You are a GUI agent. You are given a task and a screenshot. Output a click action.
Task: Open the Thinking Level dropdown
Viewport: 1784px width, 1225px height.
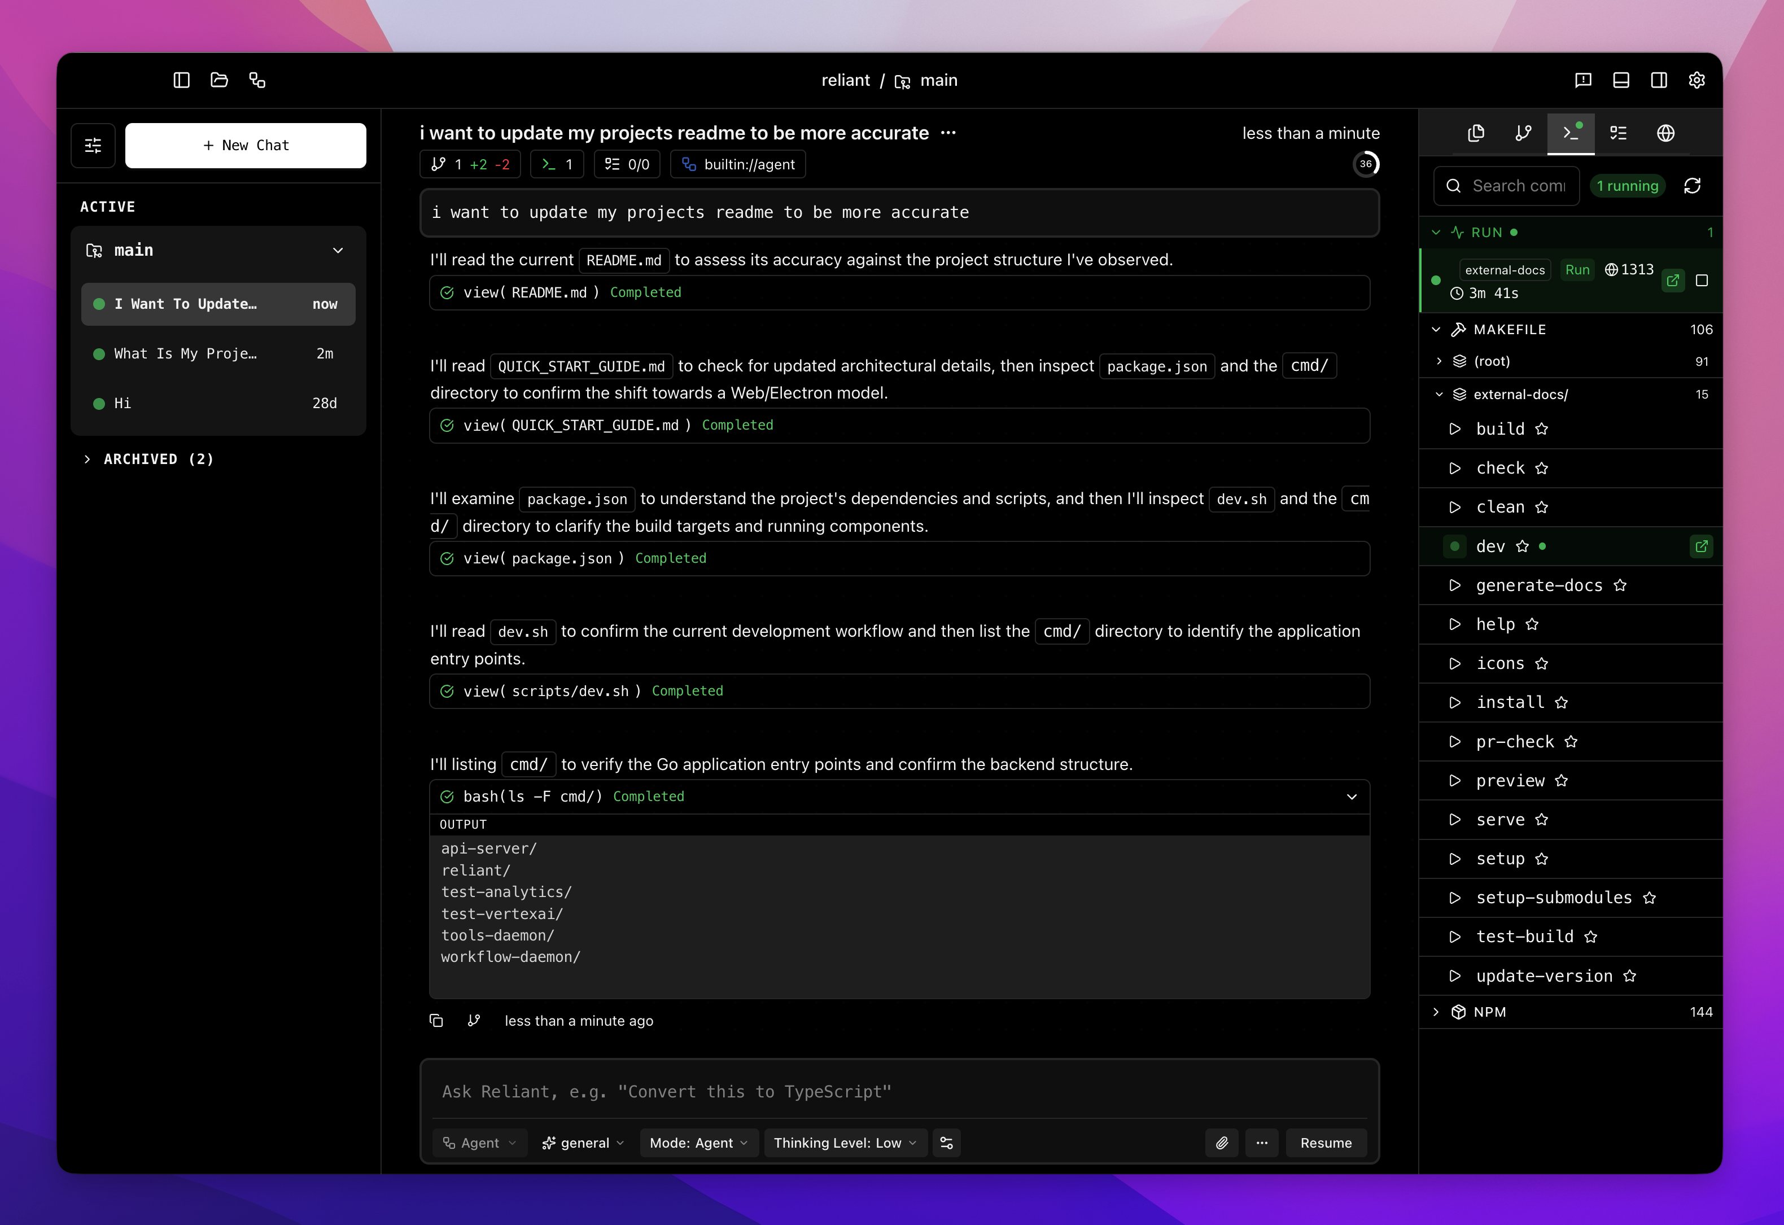(x=845, y=1143)
